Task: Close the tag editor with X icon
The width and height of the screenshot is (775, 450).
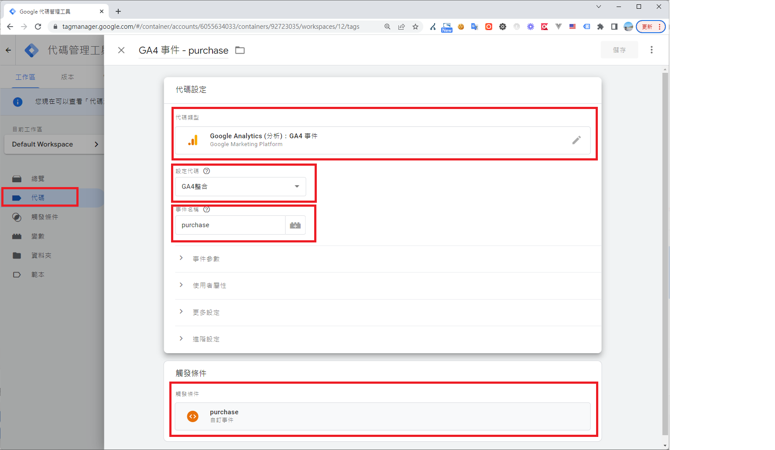Action: click(121, 50)
